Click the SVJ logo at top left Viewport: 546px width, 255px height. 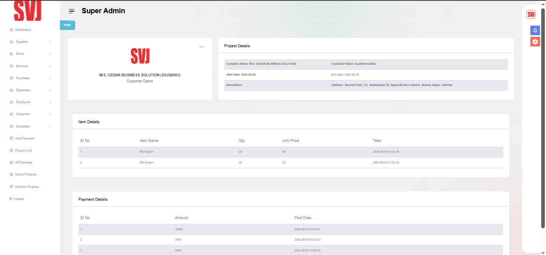(28, 11)
